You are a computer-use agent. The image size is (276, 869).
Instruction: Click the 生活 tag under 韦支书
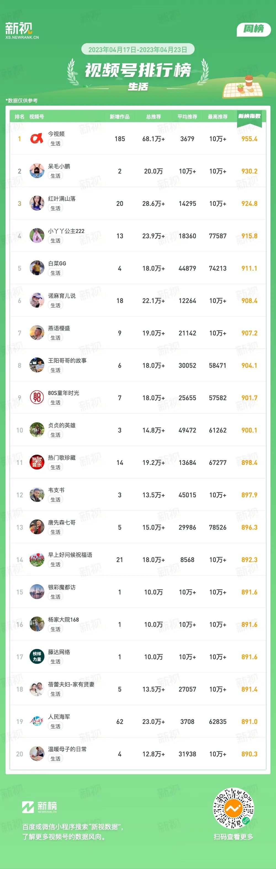point(55,500)
